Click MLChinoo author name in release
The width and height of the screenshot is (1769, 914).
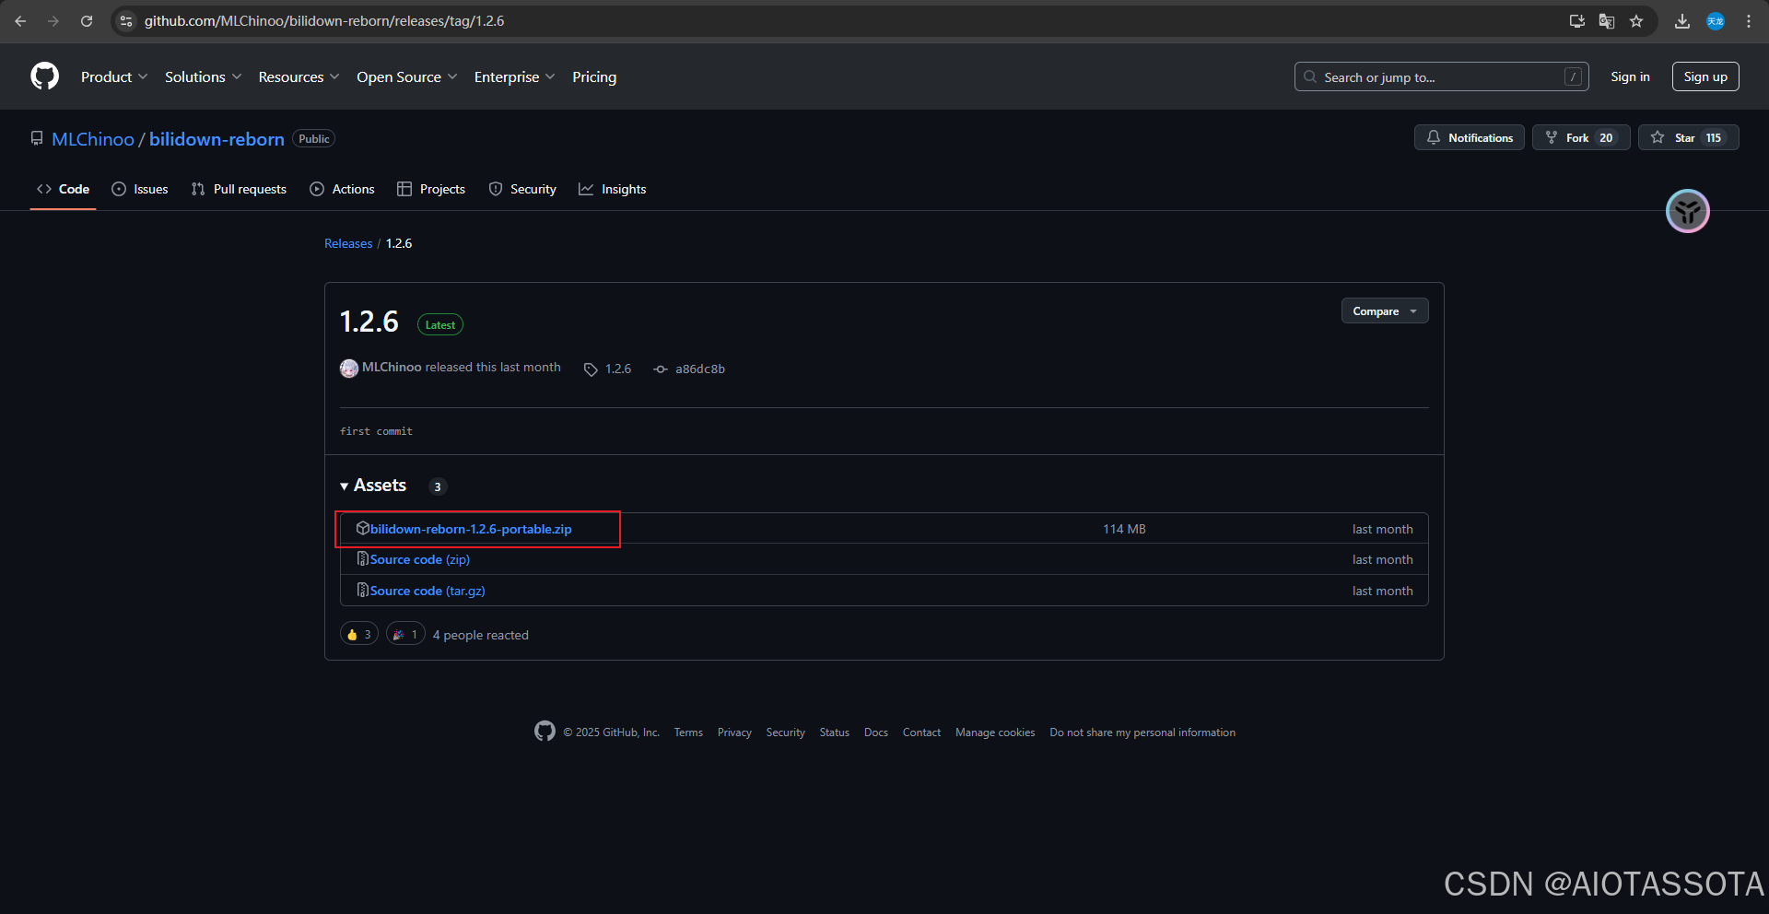392,367
